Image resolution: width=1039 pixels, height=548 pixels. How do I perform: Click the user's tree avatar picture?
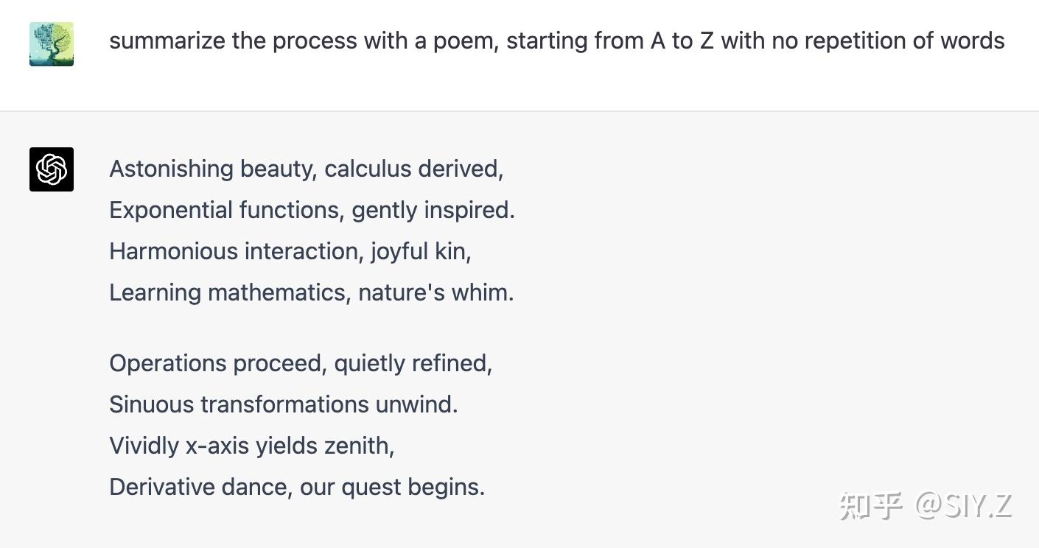(x=52, y=44)
